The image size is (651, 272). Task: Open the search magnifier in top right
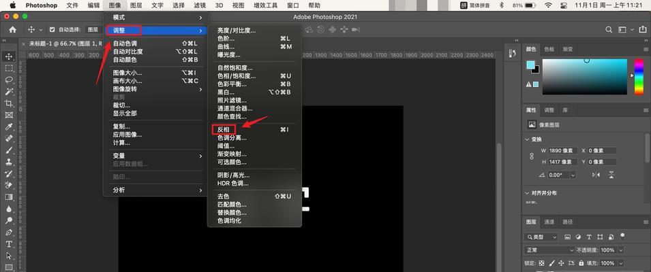pos(609,30)
